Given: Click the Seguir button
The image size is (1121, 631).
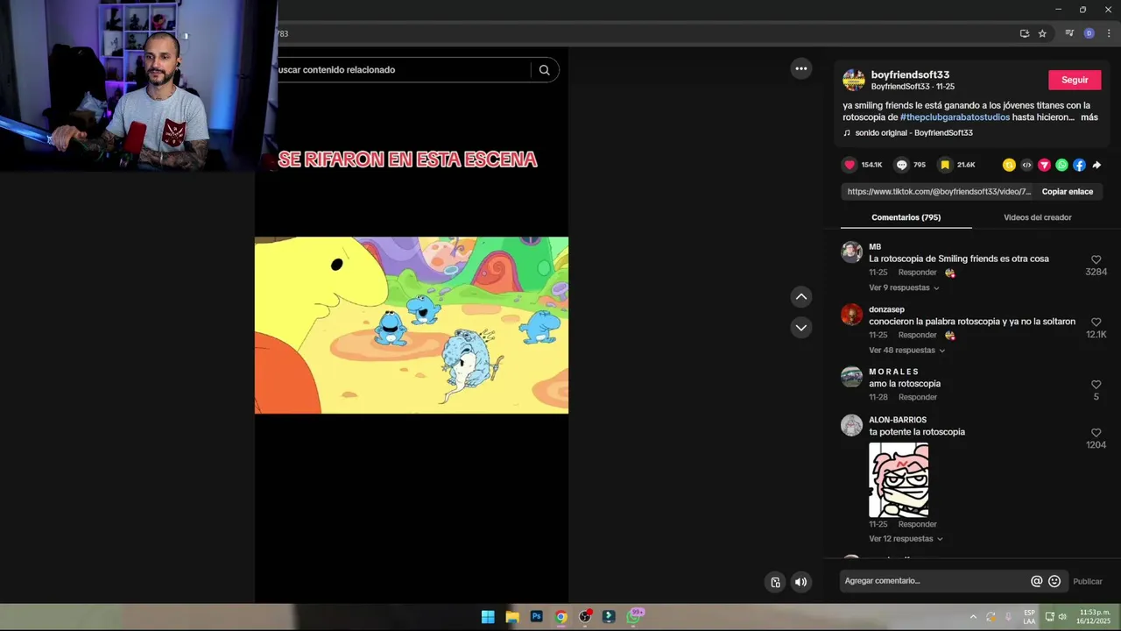Looking at the screenshot, I should (1075, 80).
